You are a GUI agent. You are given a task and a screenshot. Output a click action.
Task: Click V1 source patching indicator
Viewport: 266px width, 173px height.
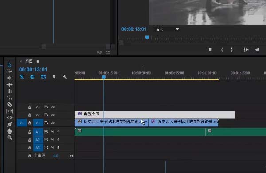point(22,122)
